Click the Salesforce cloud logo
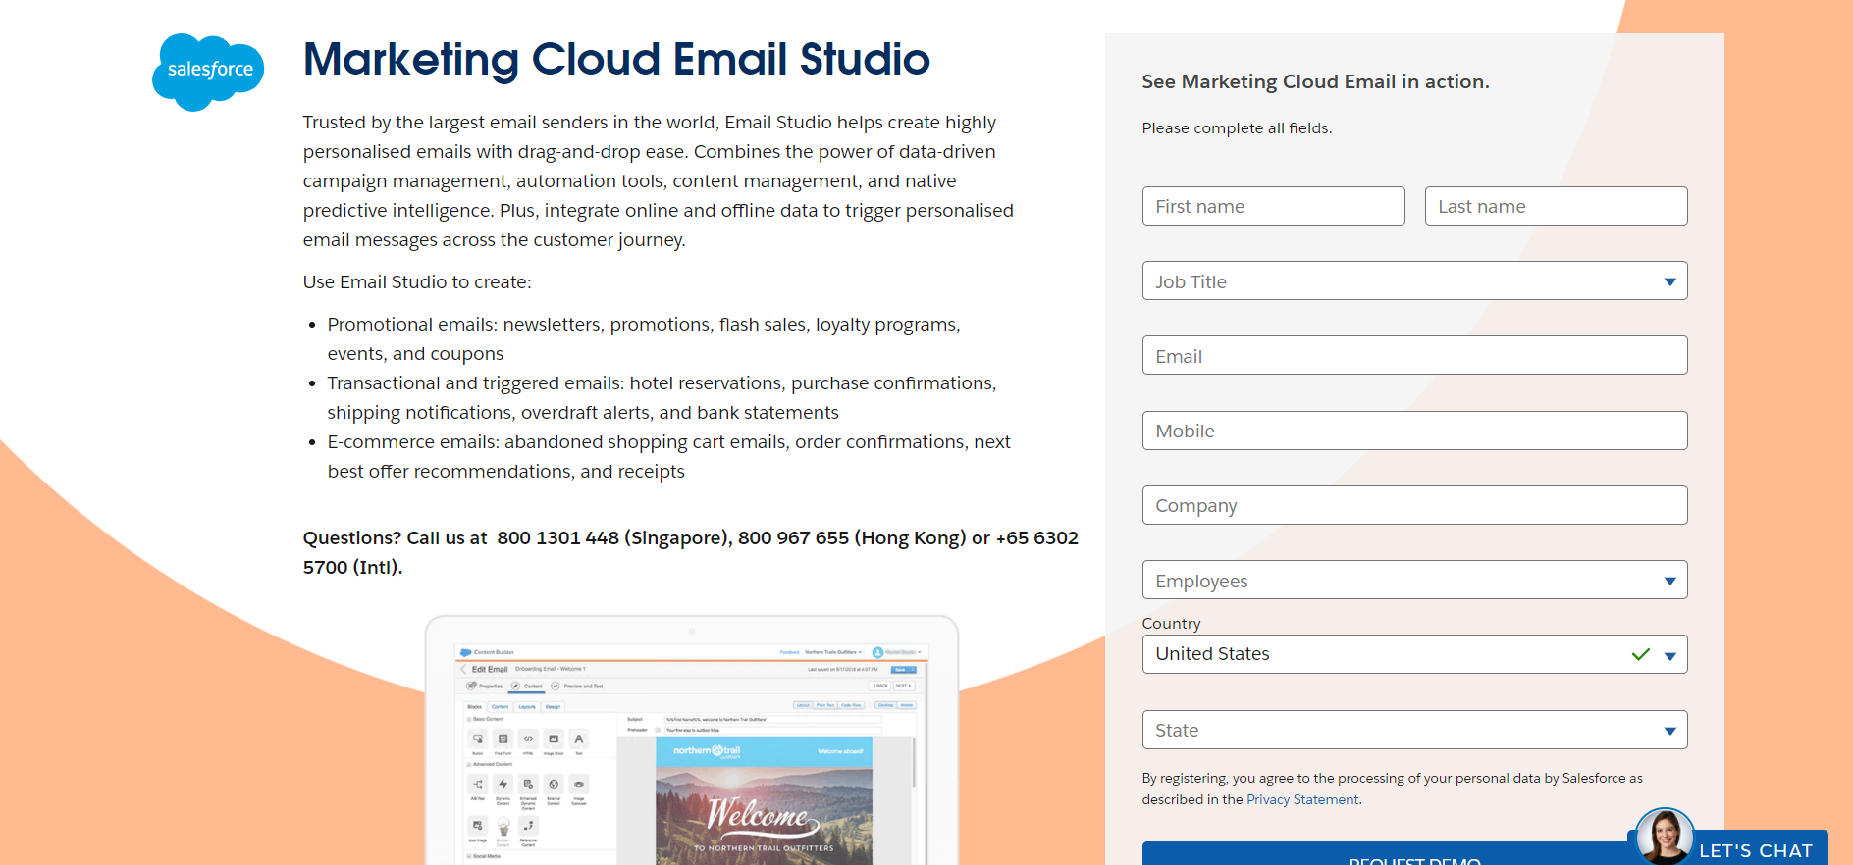The width and height of the screenshot is (1853, 865). click(x=208, y=72)
